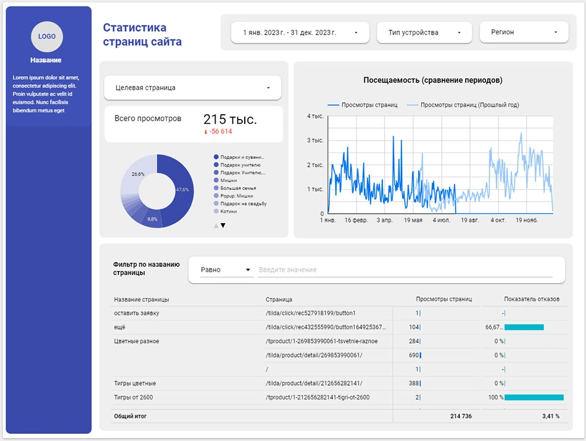Click the 'Введите значение' filter input field
Viewport: 586px width, 441px height.
pos(405,270)
